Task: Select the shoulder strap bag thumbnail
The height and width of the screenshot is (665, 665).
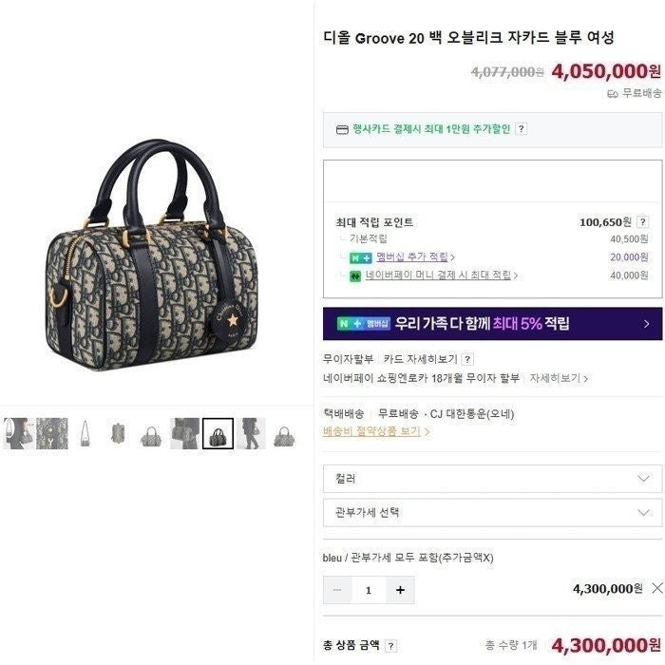Action: coord(85,433)
